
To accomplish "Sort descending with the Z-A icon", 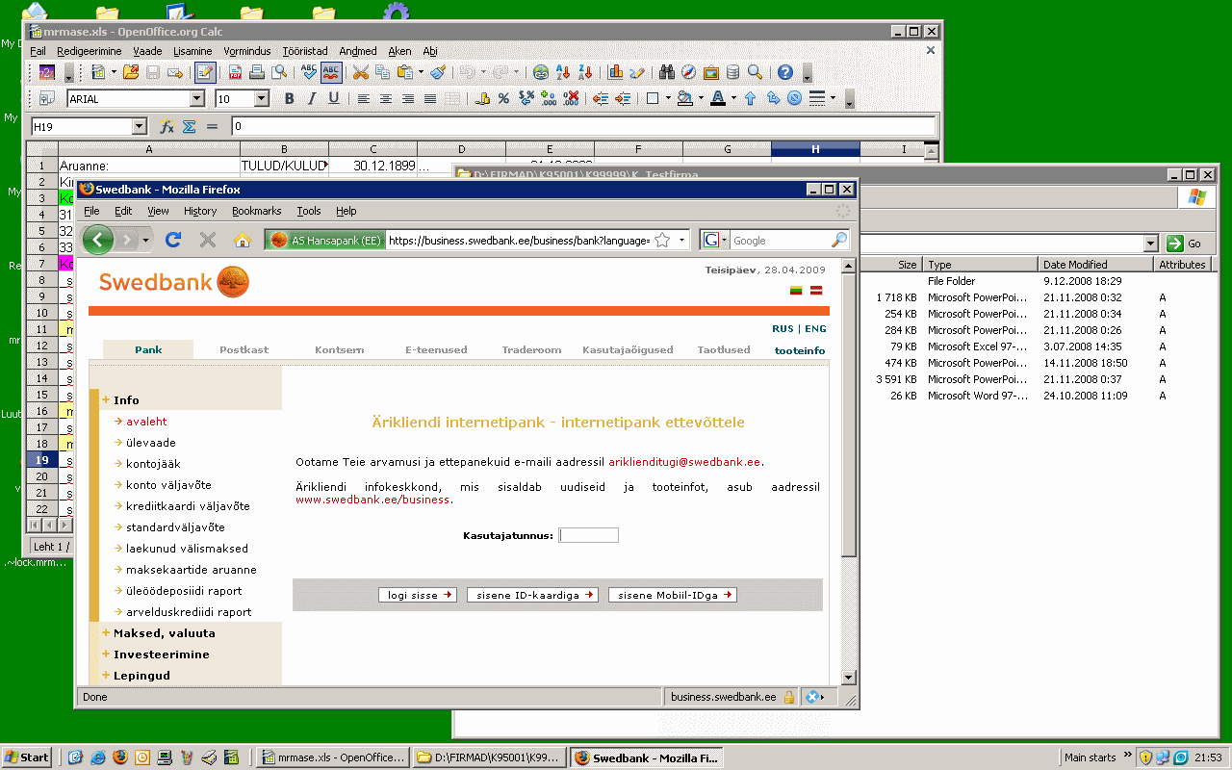I will 586,72.
